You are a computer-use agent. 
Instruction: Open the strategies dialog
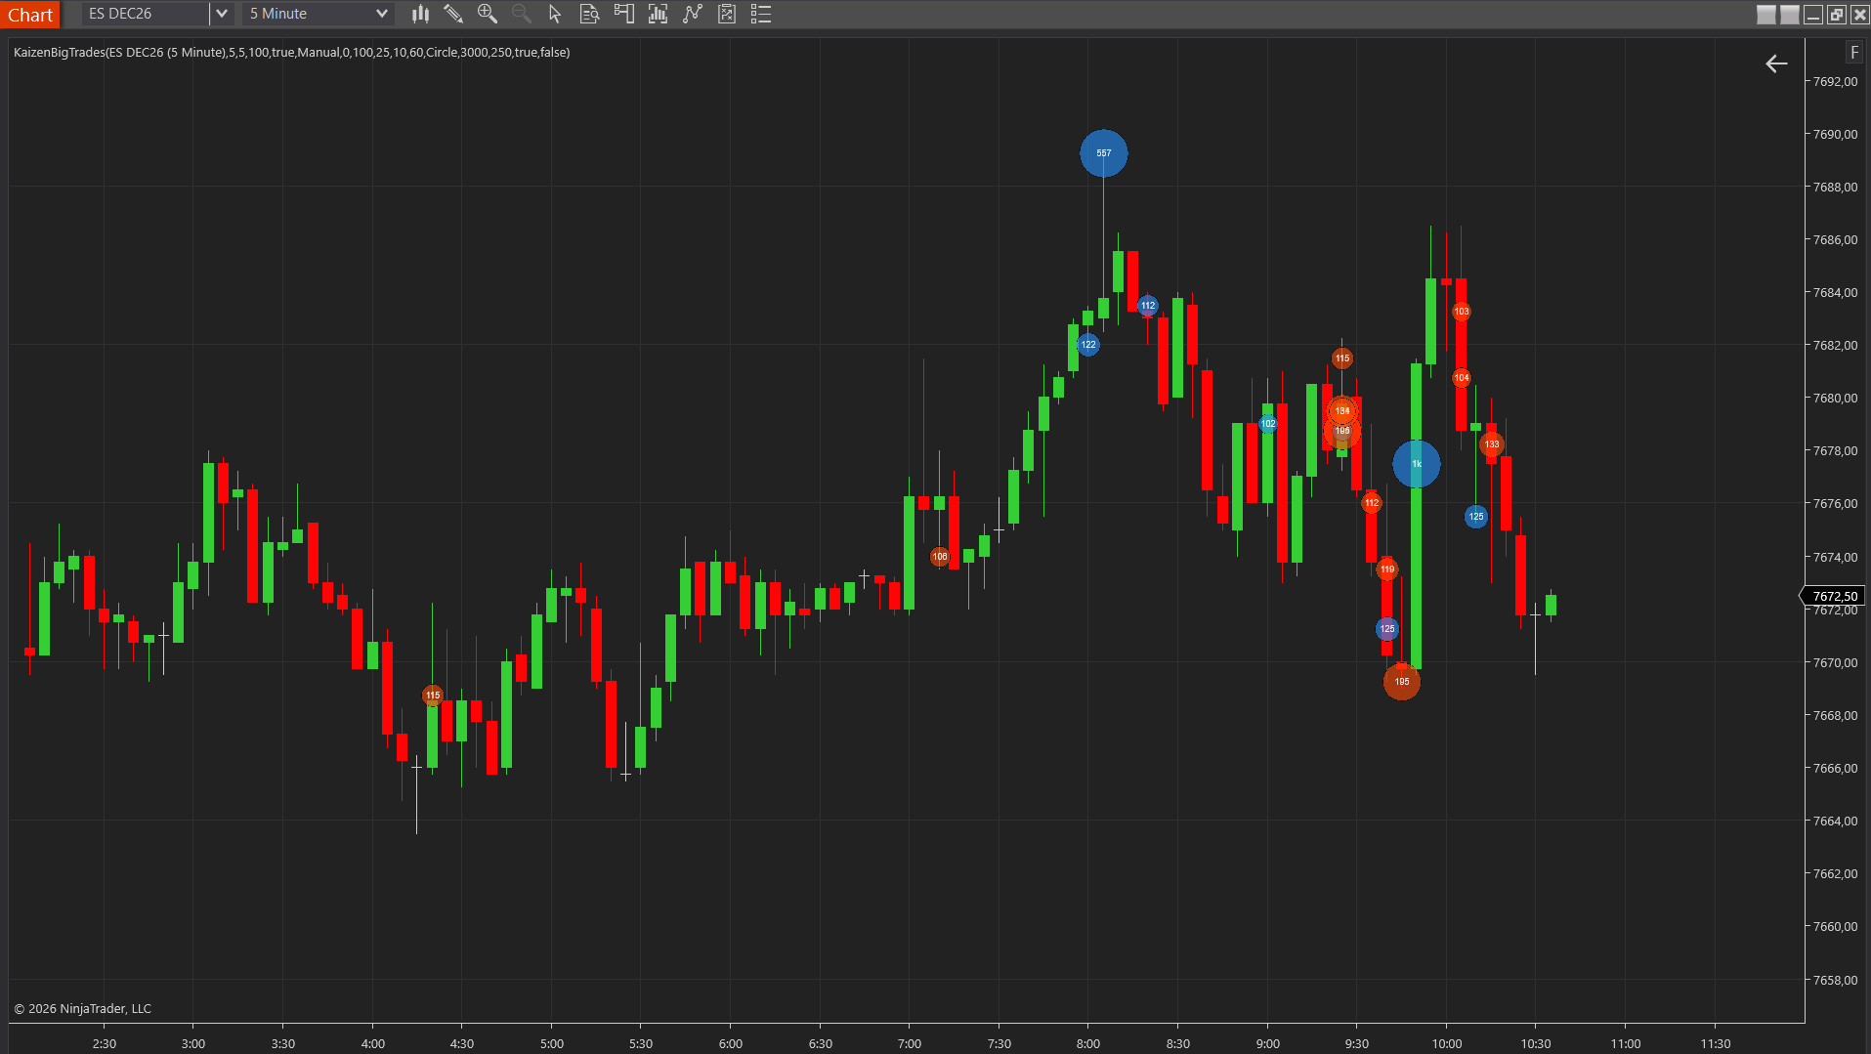click(x=727, y=14)
